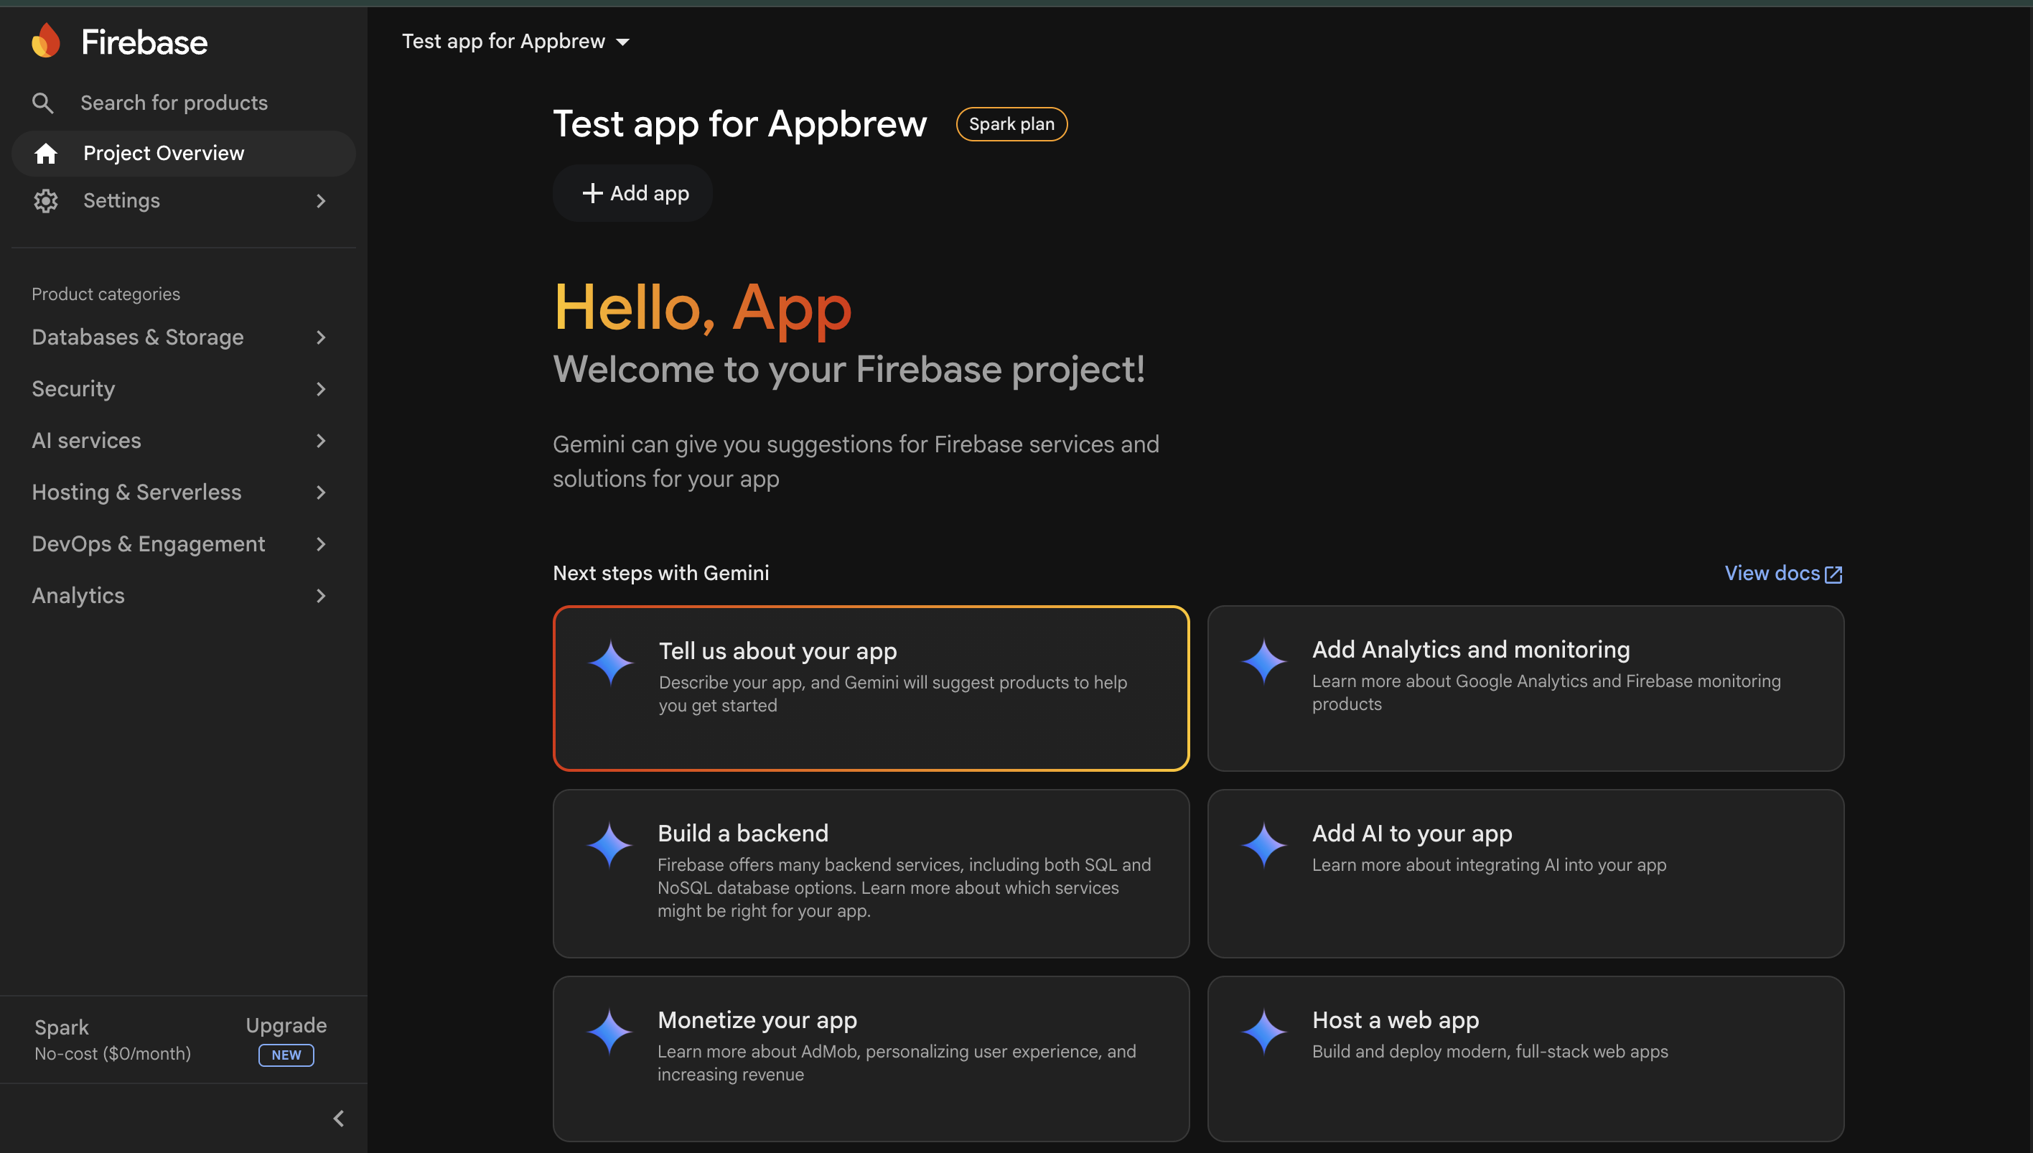Click the NEW badge under Upgrade
Screen dimensions: 2033x1153
tap(286, 1055)
